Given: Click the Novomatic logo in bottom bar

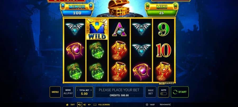Looking at the screenshot, I should [x=165, y=105].
